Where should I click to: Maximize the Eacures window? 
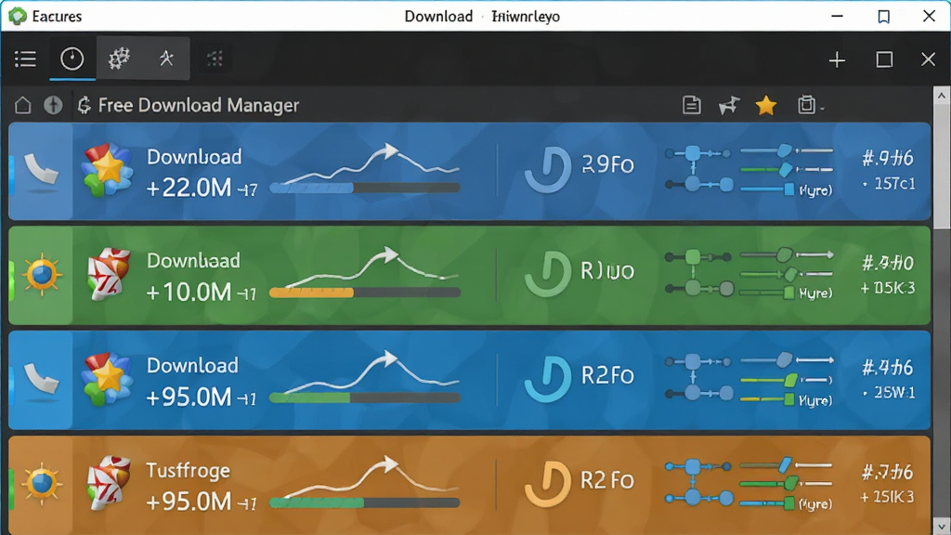click(x=884, y=17)
